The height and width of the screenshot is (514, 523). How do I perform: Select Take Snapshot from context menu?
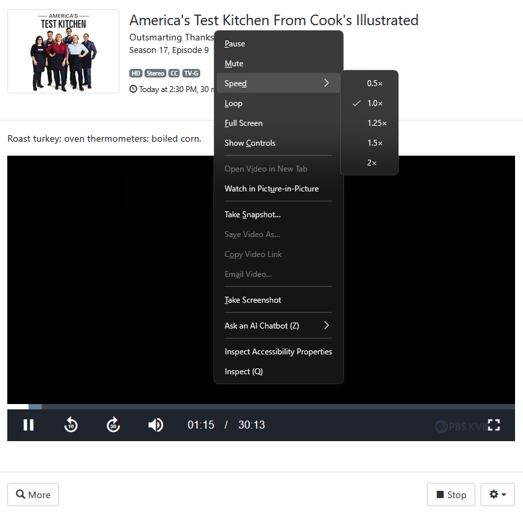coord(253,215)
